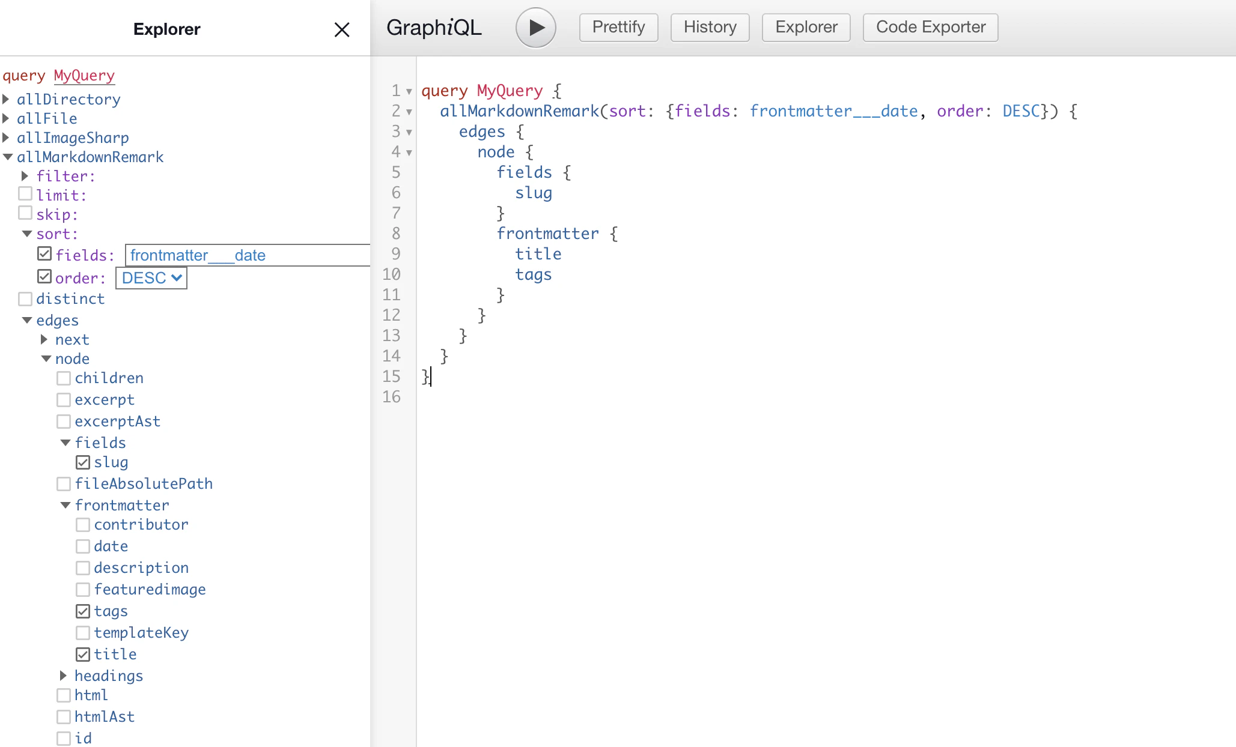1236x747 pixels.
Task: Check the fileAbsolutePath checkbox
Action: (64, 484)
